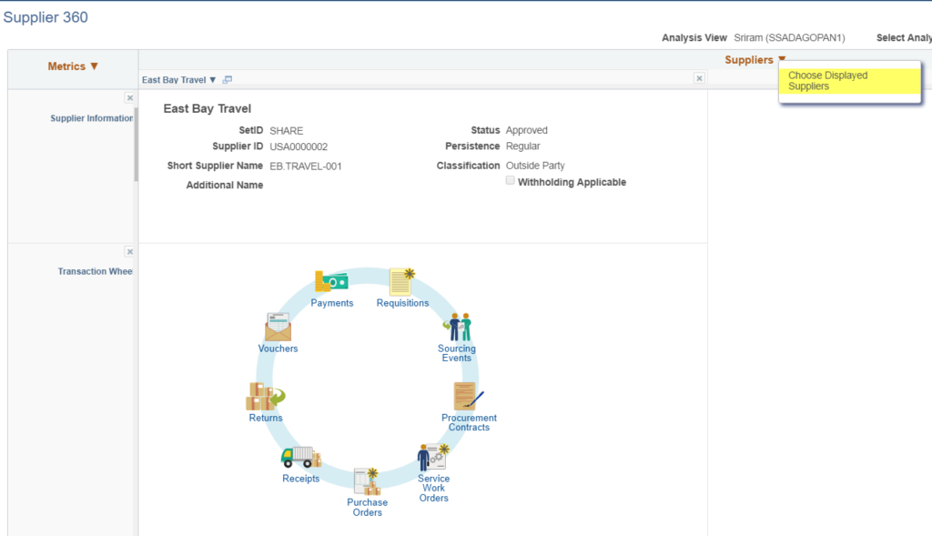The image size is (932, 536).
Task: Choose Displayed Suppliers menu option
Action: click(850, 81)
